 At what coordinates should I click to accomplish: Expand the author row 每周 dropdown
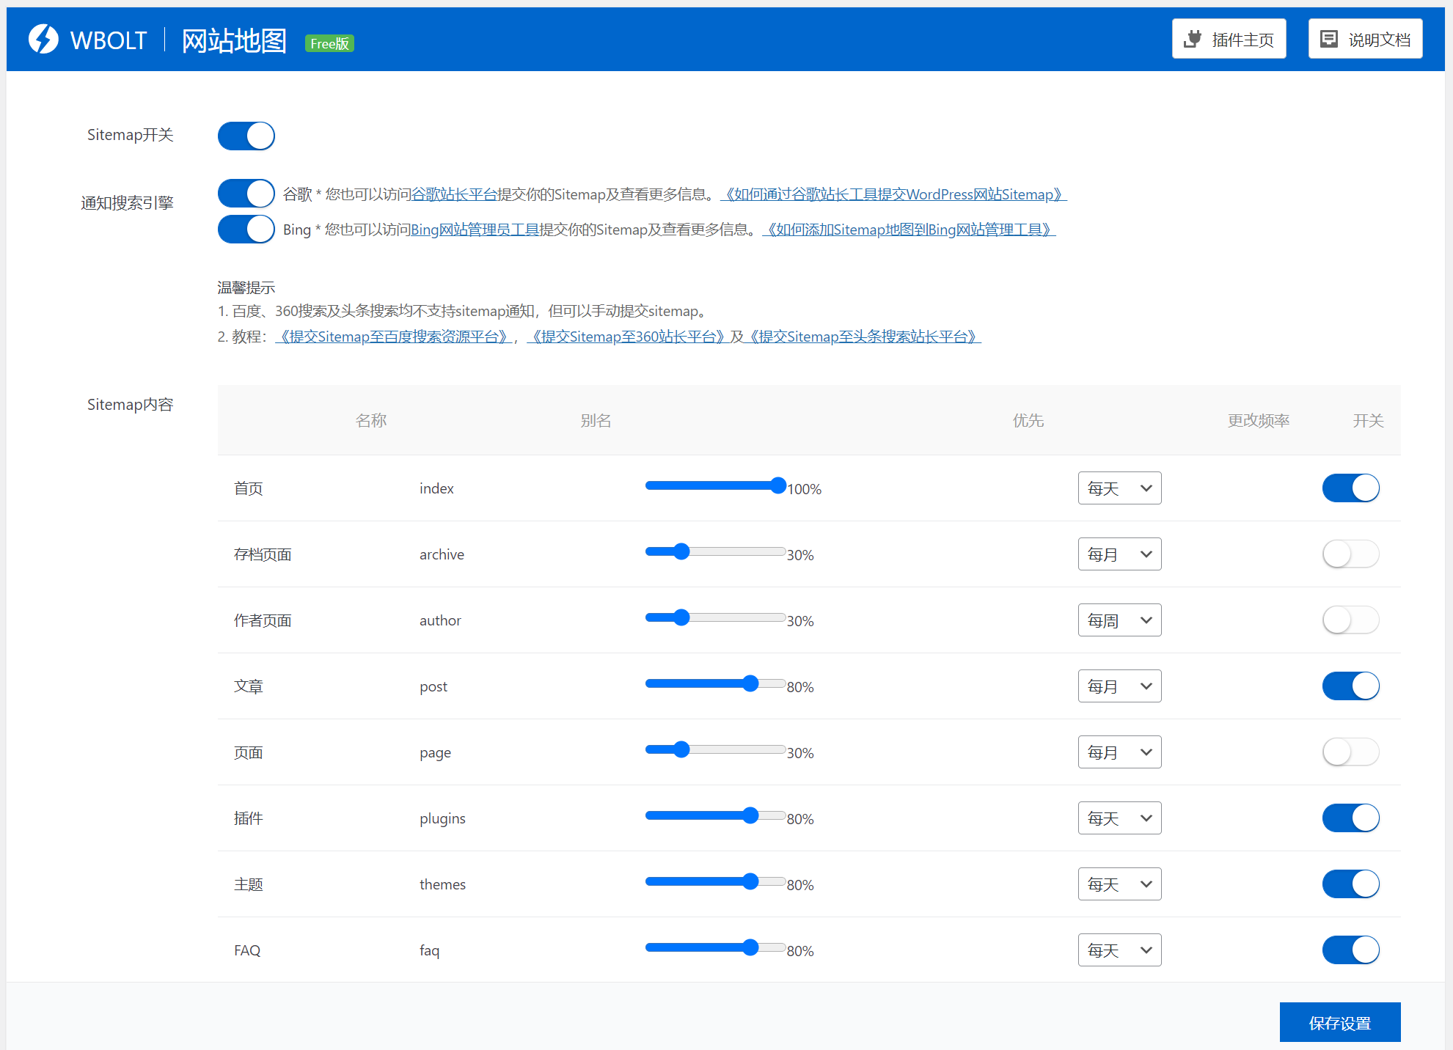(1119, 620)
